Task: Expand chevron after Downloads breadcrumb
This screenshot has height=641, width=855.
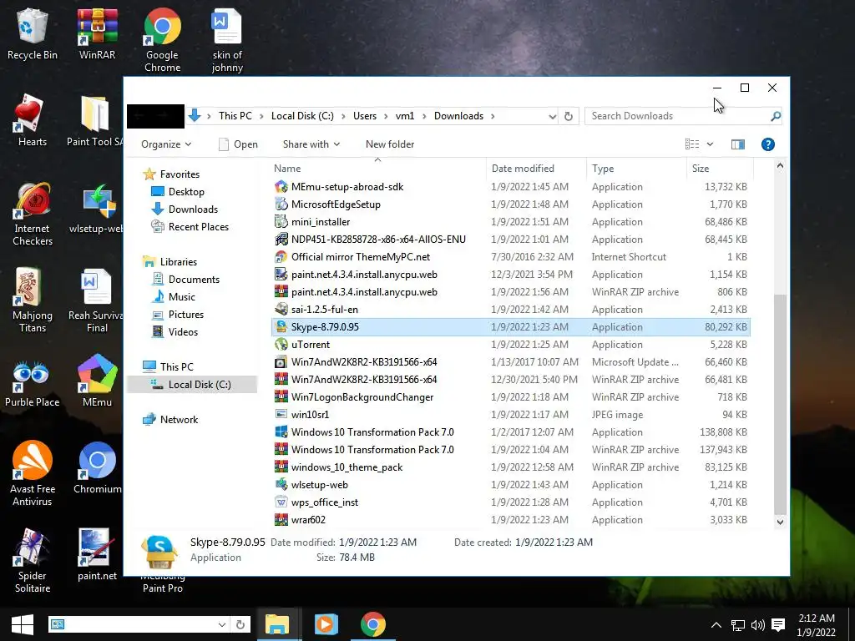Action: point(493,117)
